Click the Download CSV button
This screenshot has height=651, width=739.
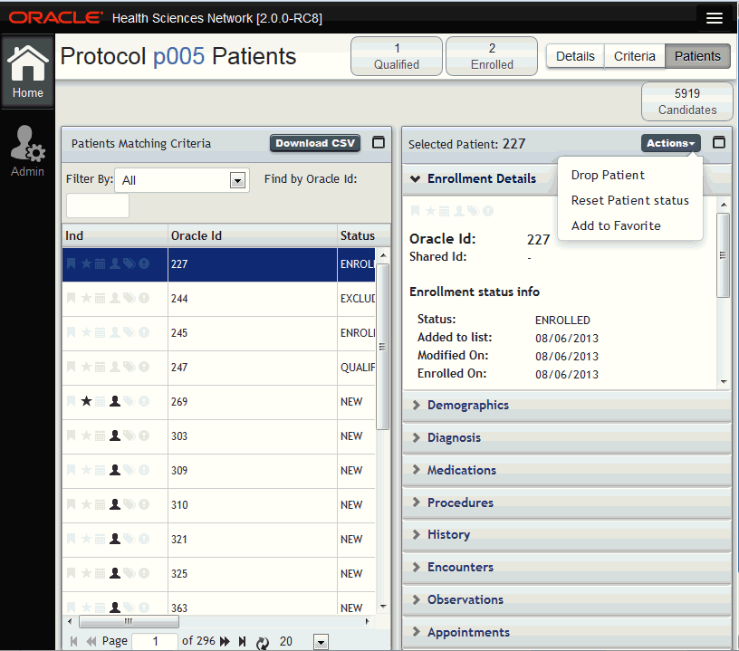pyautogui.click(x=315, y=143)
